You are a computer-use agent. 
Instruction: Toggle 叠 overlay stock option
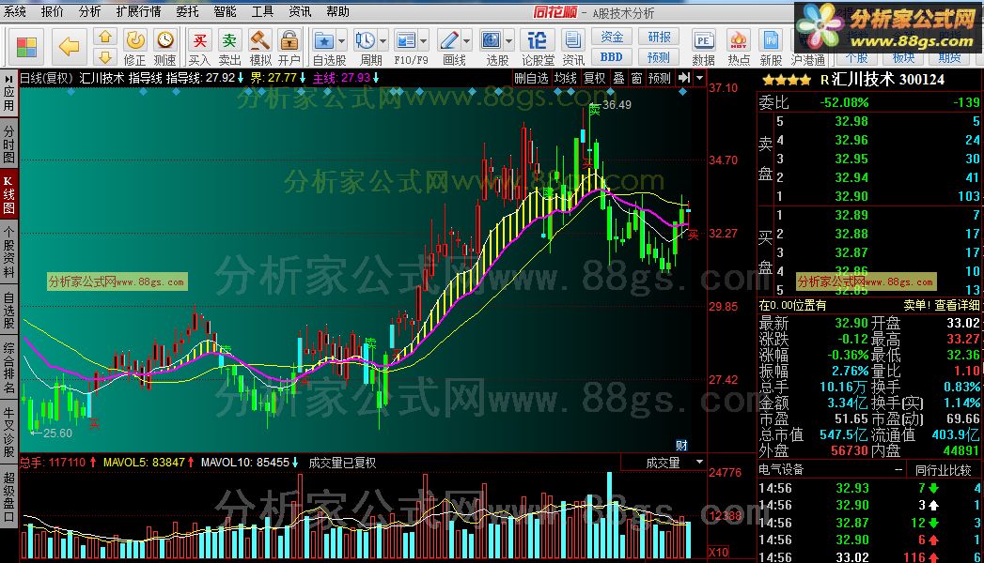618,78
